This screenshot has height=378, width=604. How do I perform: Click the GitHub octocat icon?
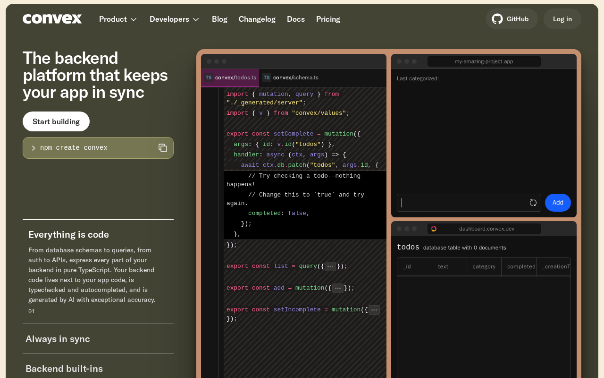point(497,19)
